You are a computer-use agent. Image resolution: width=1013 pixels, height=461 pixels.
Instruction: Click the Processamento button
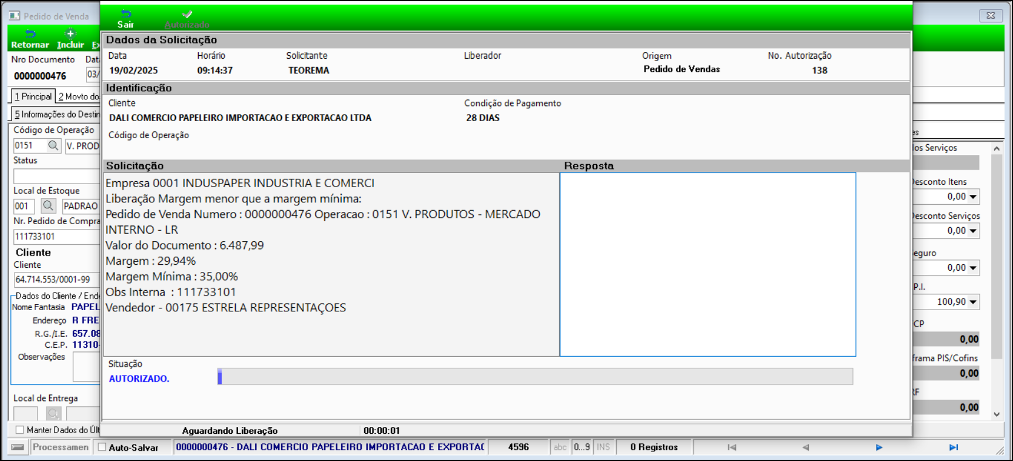point(61,447)
